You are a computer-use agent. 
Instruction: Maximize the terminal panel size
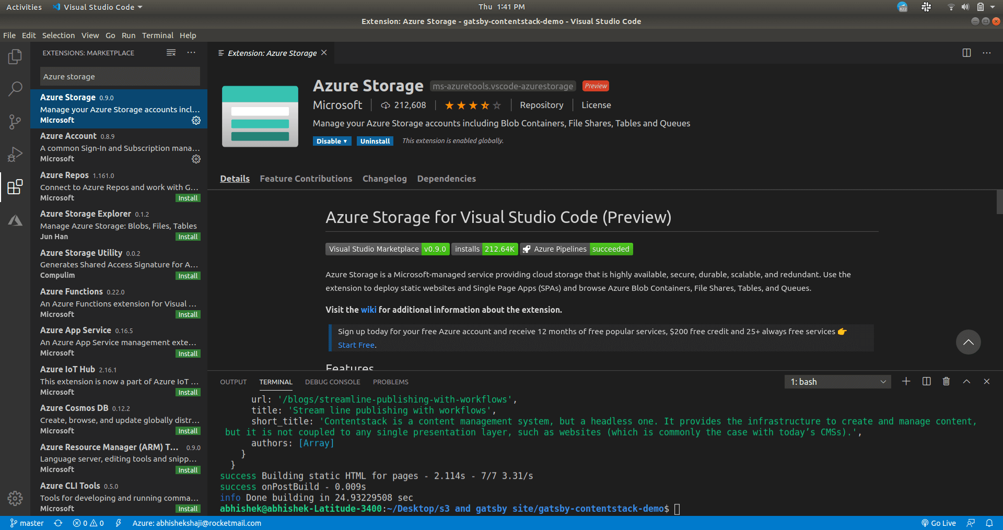[x=966, y=381]
